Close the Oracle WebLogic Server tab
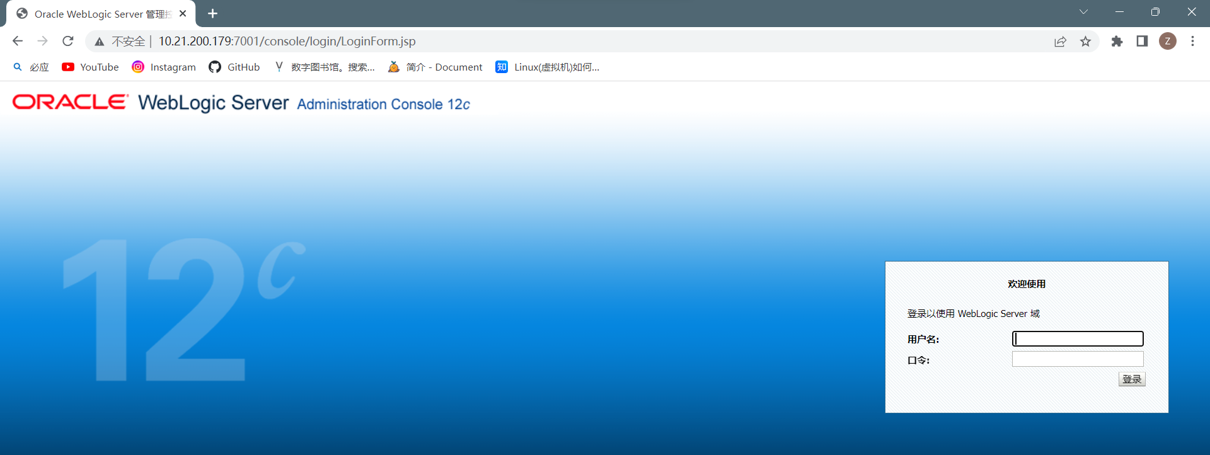The height and width of the screenshot is (455, 1210). pos(183,13)
